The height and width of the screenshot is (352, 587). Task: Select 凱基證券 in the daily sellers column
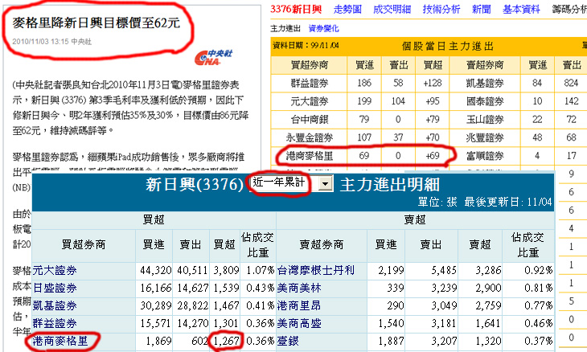(x=485, y=83)
